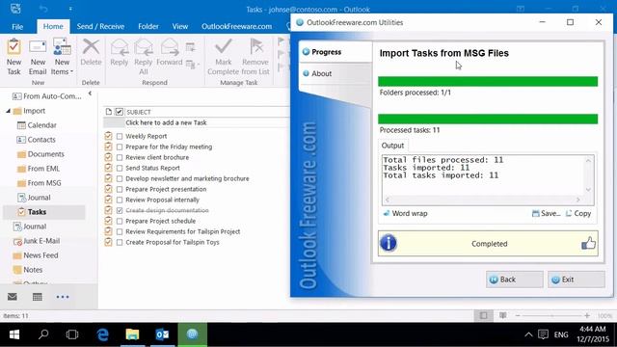The height and width of the screenshot is (347, 617).
Task: Click the Output tab
Action: [392, 146]
